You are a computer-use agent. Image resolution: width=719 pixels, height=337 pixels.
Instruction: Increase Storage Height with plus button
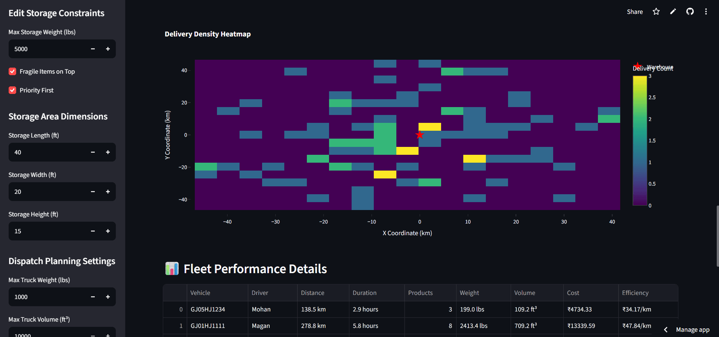coord(108,231)
